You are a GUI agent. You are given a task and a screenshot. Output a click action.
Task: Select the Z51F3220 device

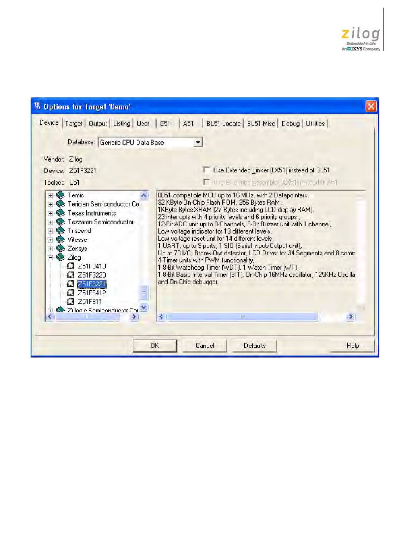[91, 275]
